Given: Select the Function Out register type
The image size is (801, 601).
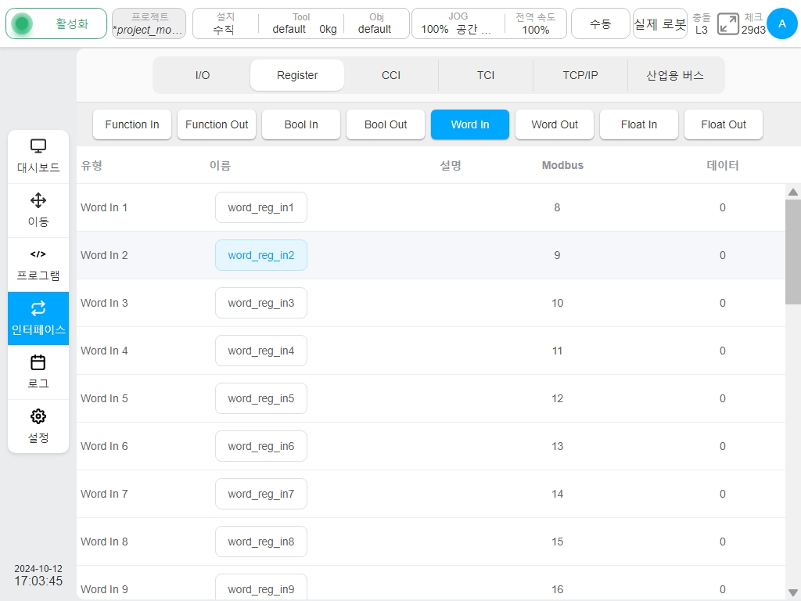Looking at the screenshot, I should point(217,124).
